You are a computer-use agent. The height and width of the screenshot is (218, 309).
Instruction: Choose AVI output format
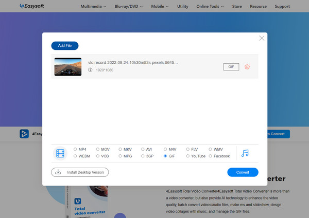147,149
